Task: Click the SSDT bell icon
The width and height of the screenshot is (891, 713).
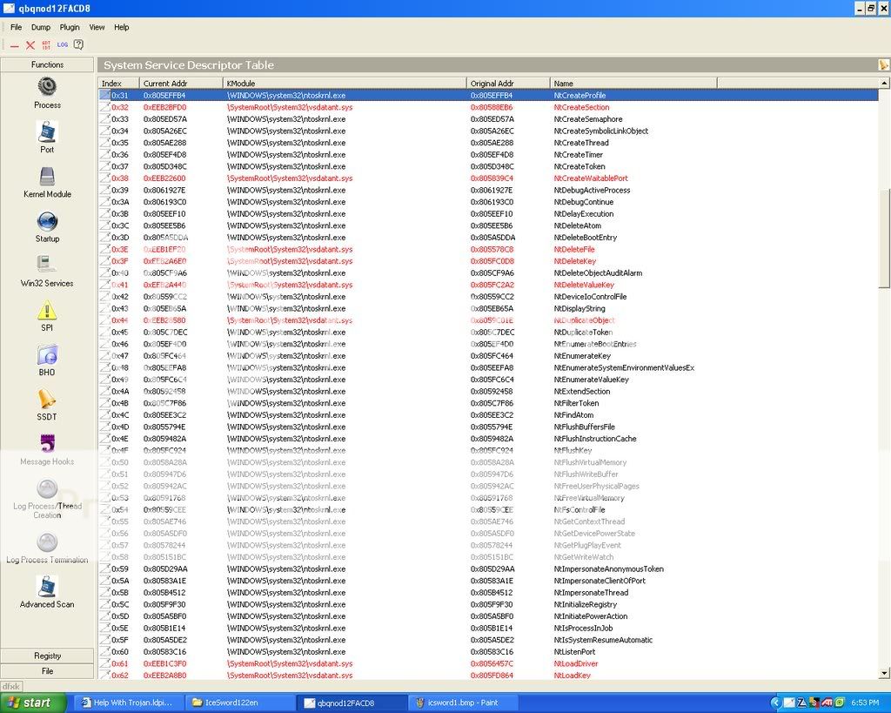Action: (47, 400)
